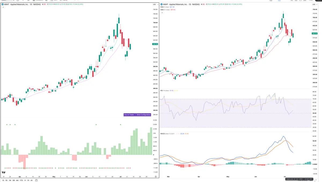Image resolution: width=322 pixels, height=182 pixels.
Task: Open the go-to-date calendar icon
Action: tap(36, 180)
